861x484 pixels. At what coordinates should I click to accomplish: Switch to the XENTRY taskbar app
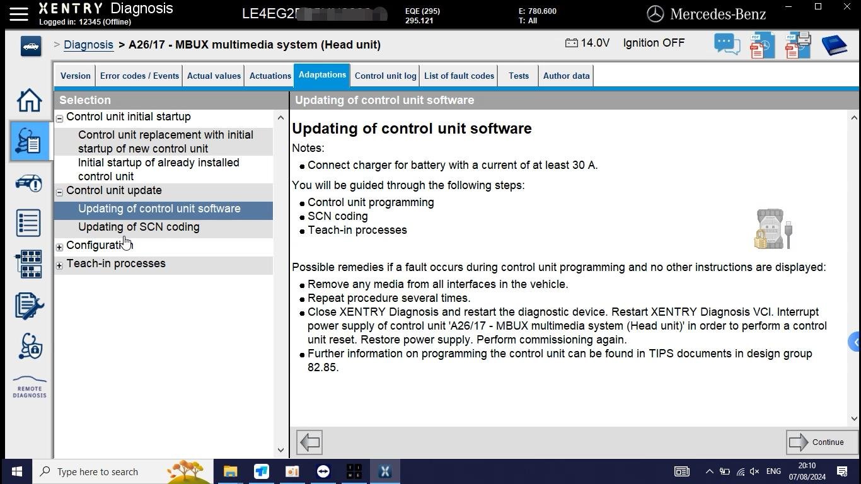[x=385, y=471]
